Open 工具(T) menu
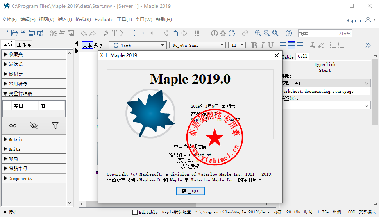 (124, 20)
